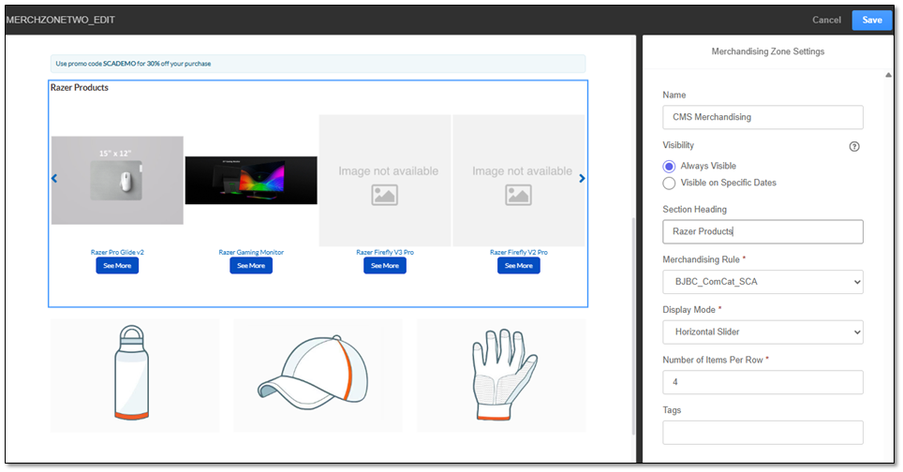
Task: Click into the Name input field
Action: (762, 117)
